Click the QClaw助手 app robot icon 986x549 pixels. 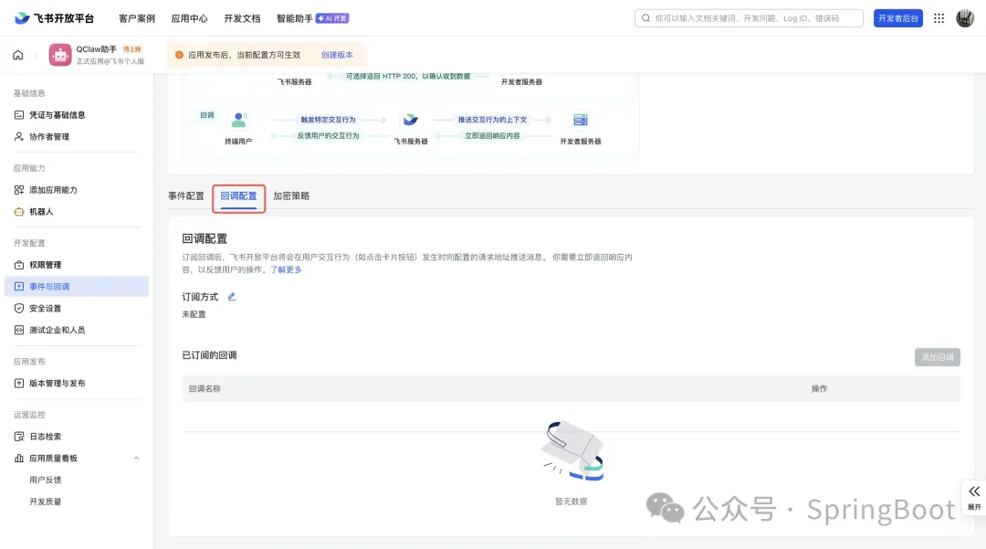[60, 55]
